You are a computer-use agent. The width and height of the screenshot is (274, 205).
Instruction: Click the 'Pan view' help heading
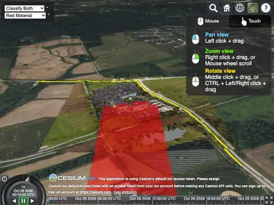click(x=217, y=35)
